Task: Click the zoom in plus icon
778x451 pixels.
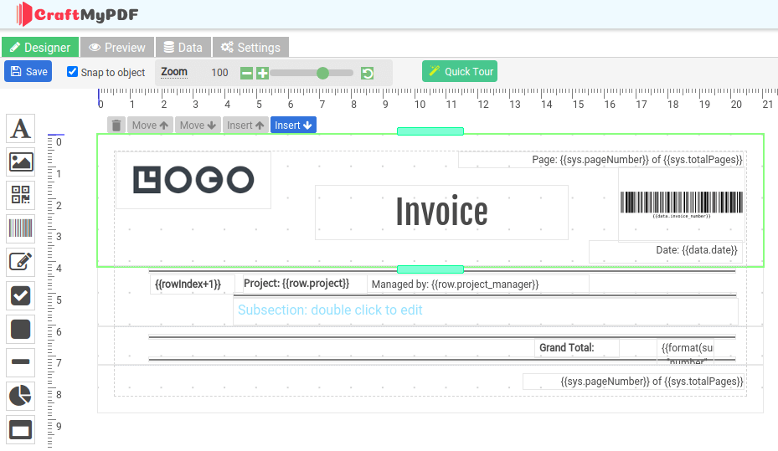Action: (x=262, y=74)
